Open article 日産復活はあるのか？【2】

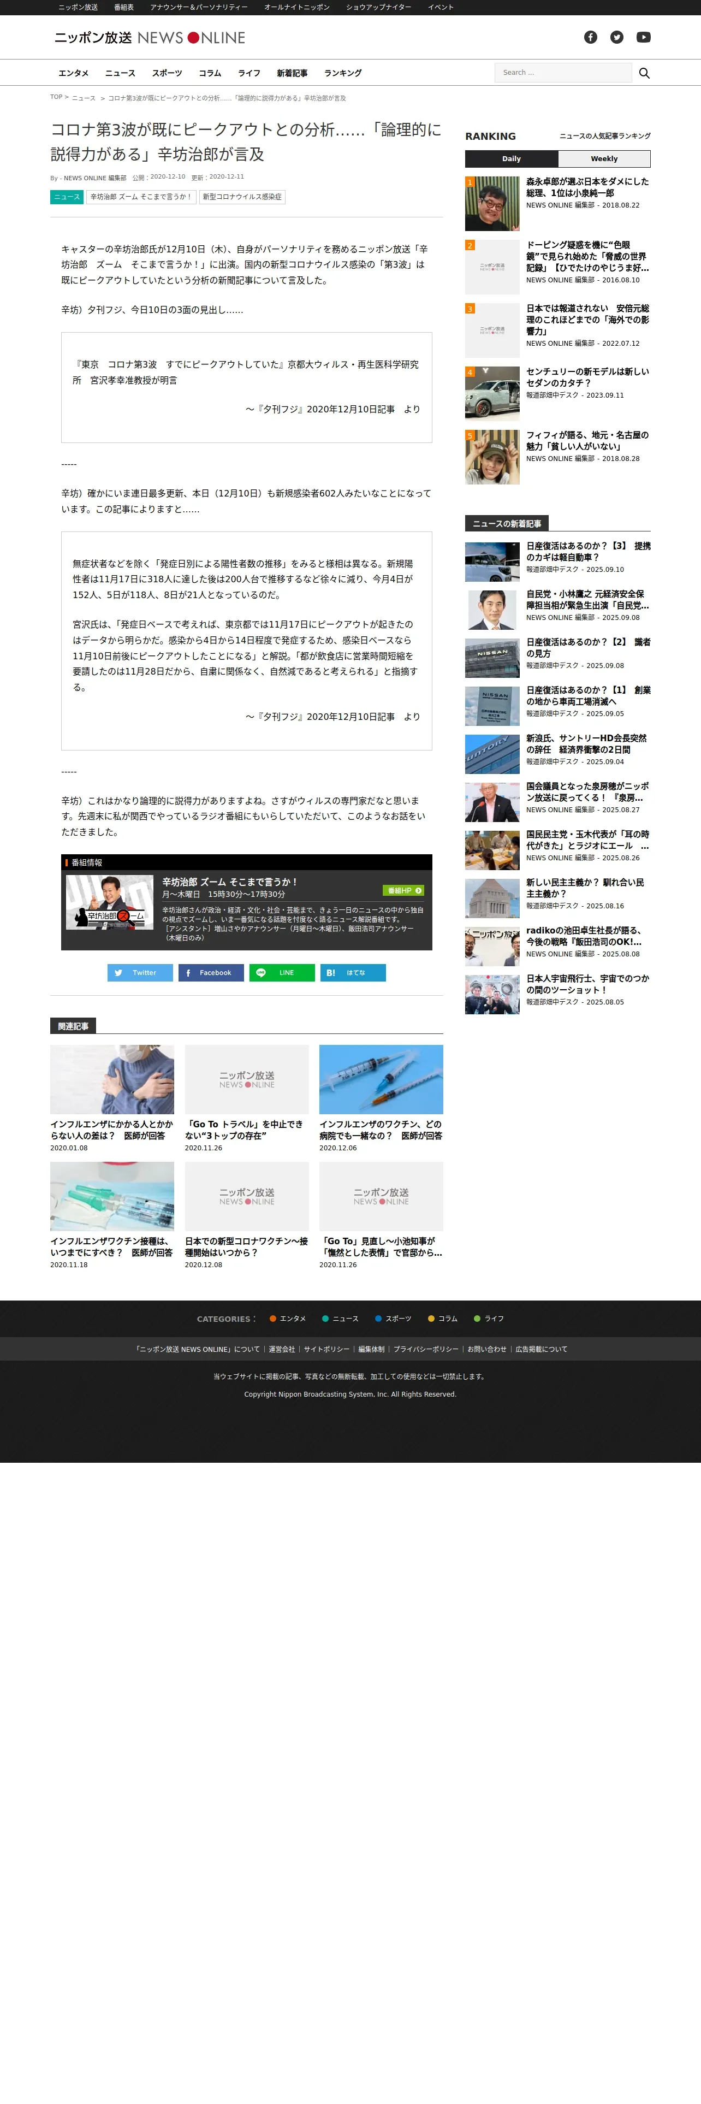pyautogui.click(x=589, y=648)
